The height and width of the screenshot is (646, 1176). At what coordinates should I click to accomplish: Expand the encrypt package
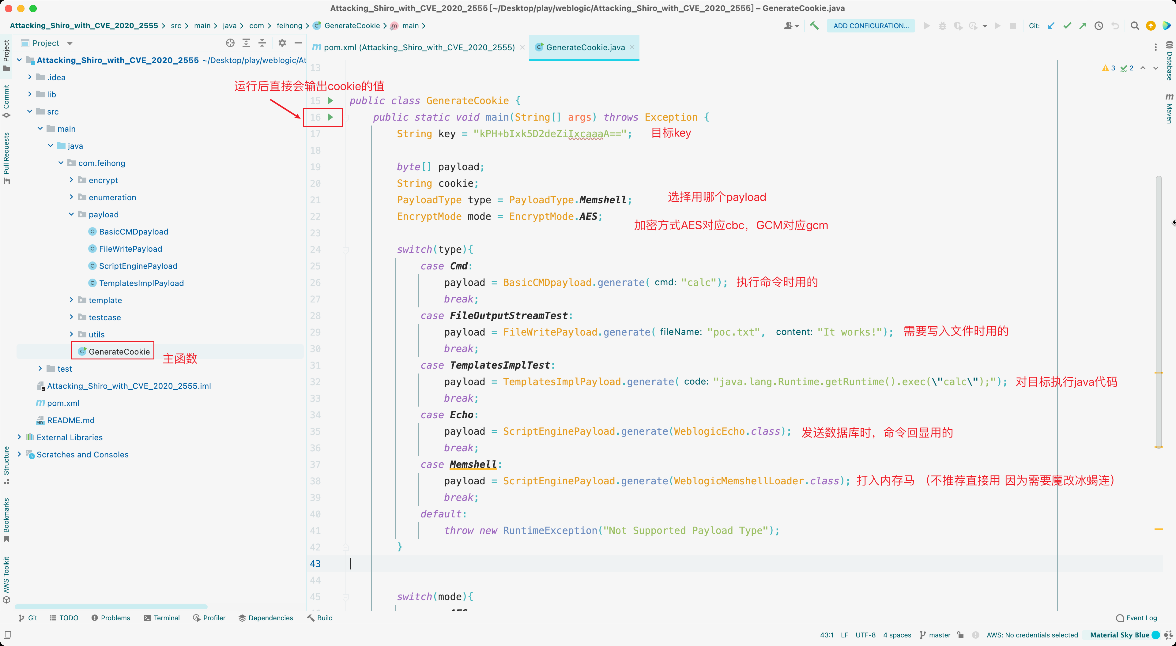(x=71, y=180)
